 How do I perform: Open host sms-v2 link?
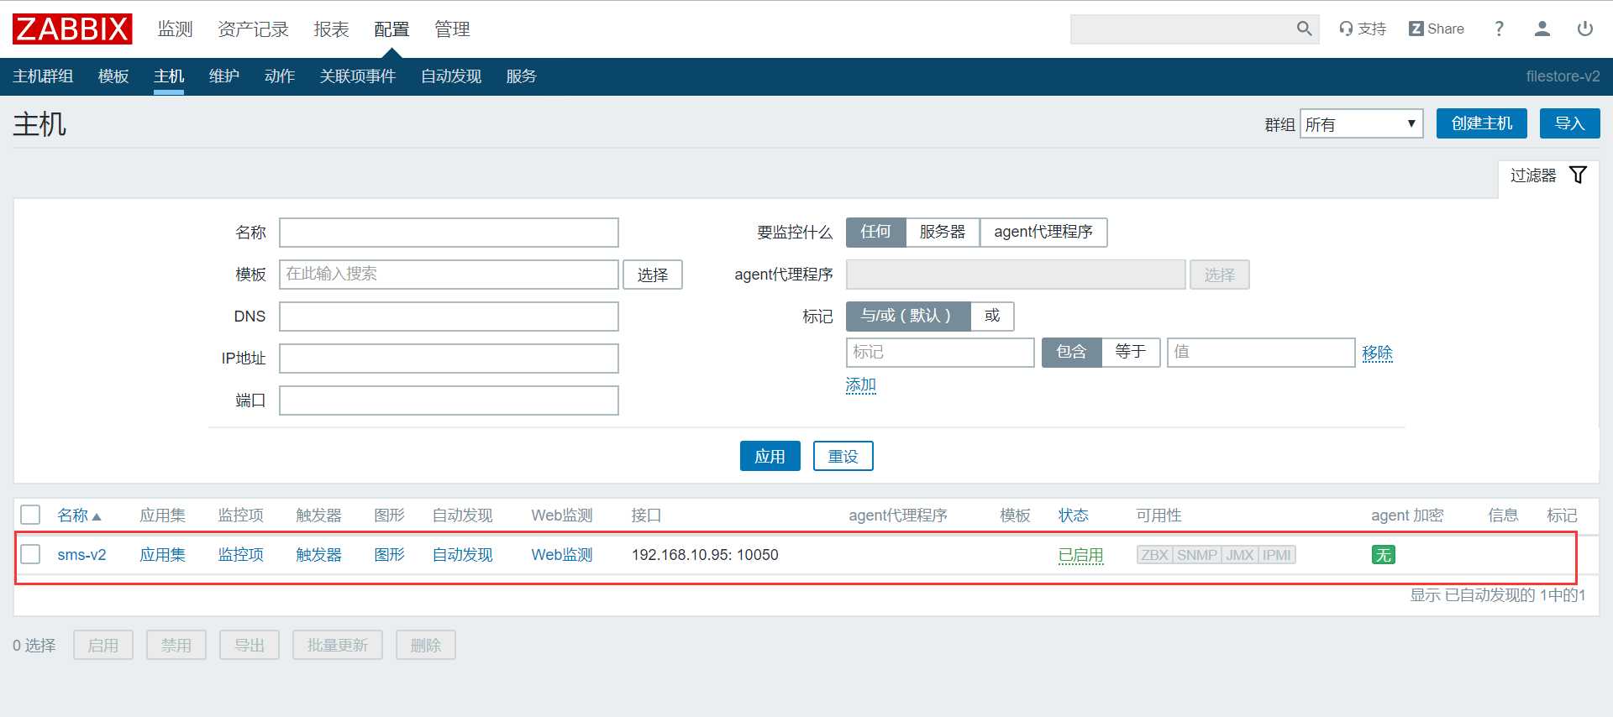81,555
